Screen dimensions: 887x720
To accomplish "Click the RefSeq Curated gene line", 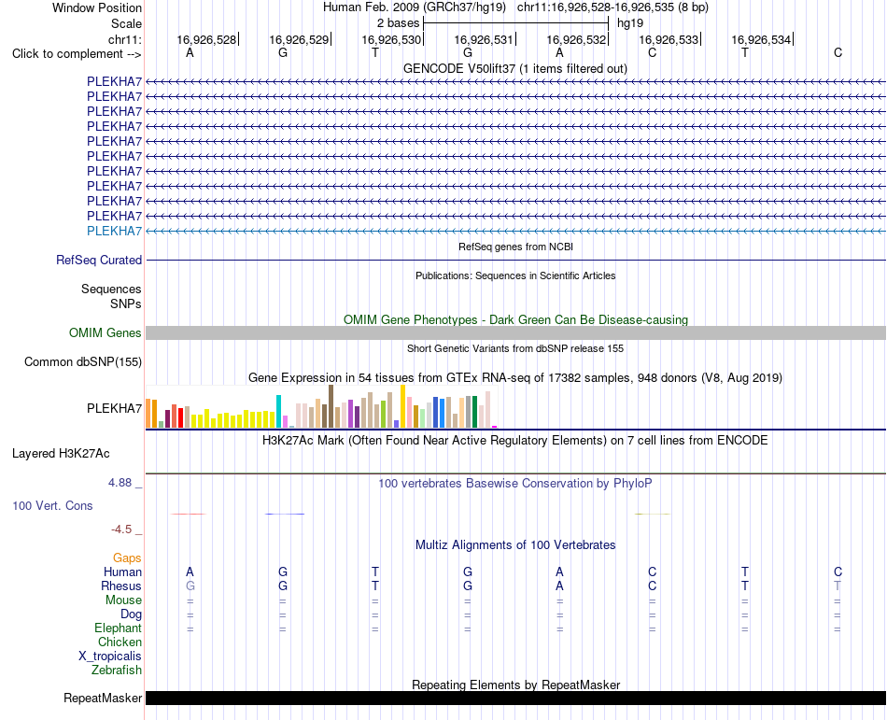I will (x=515, y=261).
